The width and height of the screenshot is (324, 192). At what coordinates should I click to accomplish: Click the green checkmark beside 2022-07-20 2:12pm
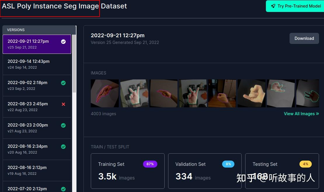[63, 189]
